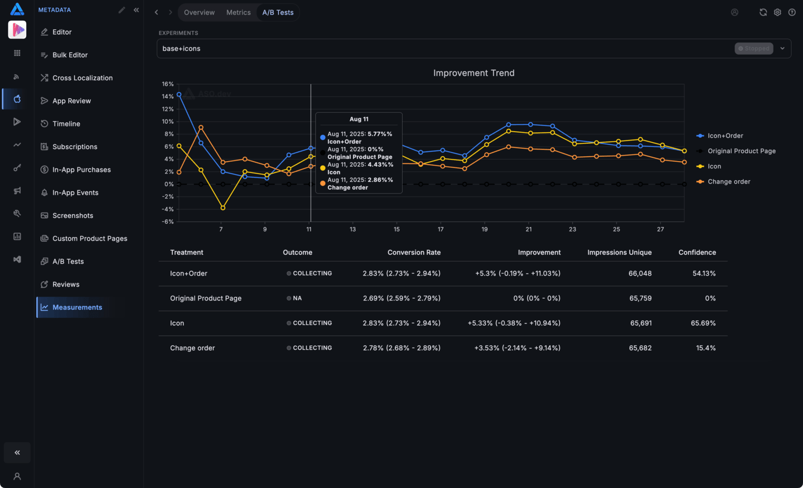Image resolution: width=803 pixels, height=488 pixels.
Task: Open the wrench tools icon in the rail
Action: (17, 214)
